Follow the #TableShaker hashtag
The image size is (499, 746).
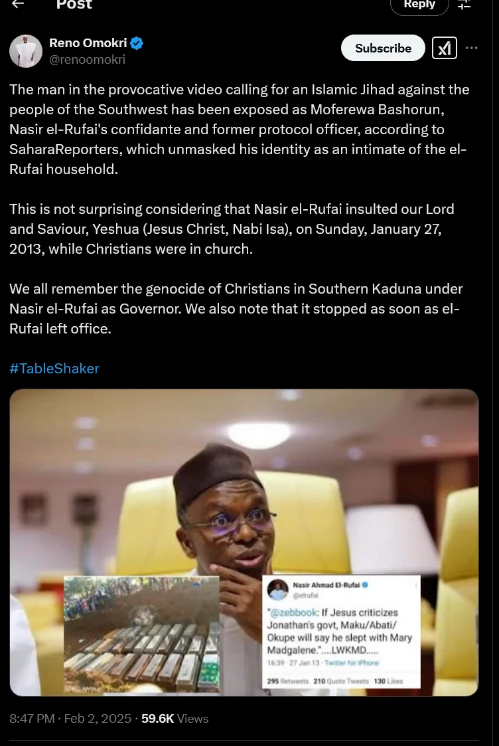pyautogui.click(x=54, y=369)
